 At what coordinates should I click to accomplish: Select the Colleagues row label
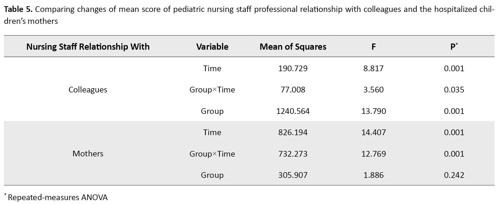point(88,90)
